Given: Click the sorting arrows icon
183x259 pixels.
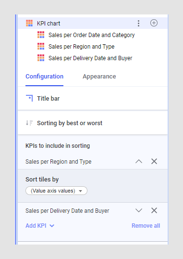Looking at the screenshot, I should [29, 123].
